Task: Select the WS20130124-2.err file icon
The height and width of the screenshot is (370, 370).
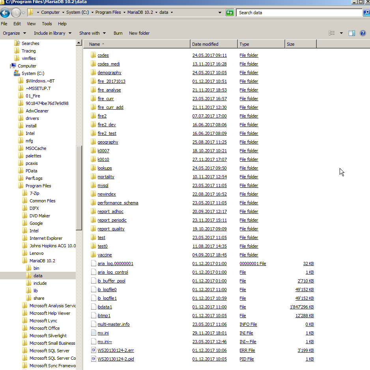Action: 93,350
